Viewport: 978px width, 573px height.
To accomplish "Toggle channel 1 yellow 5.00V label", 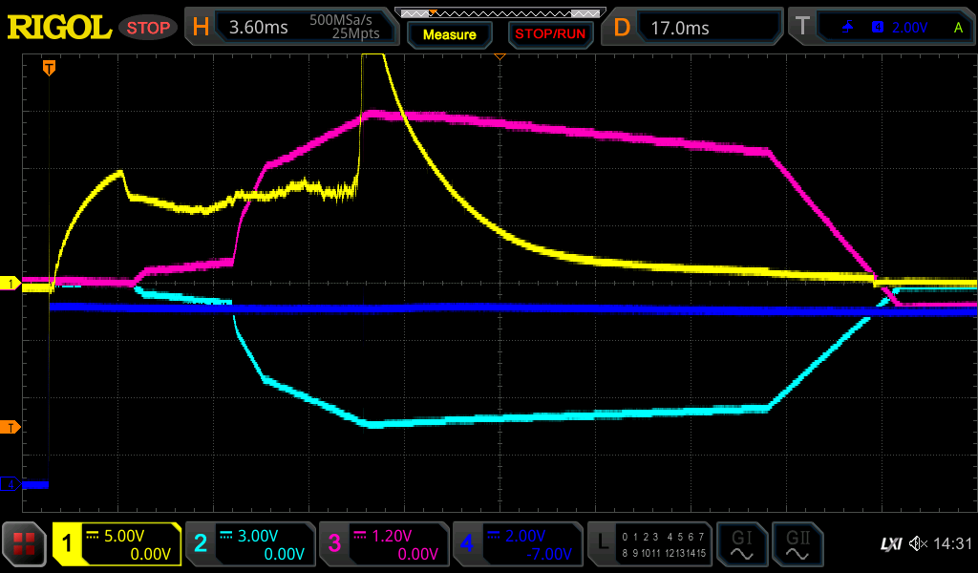I will (117, 544).
